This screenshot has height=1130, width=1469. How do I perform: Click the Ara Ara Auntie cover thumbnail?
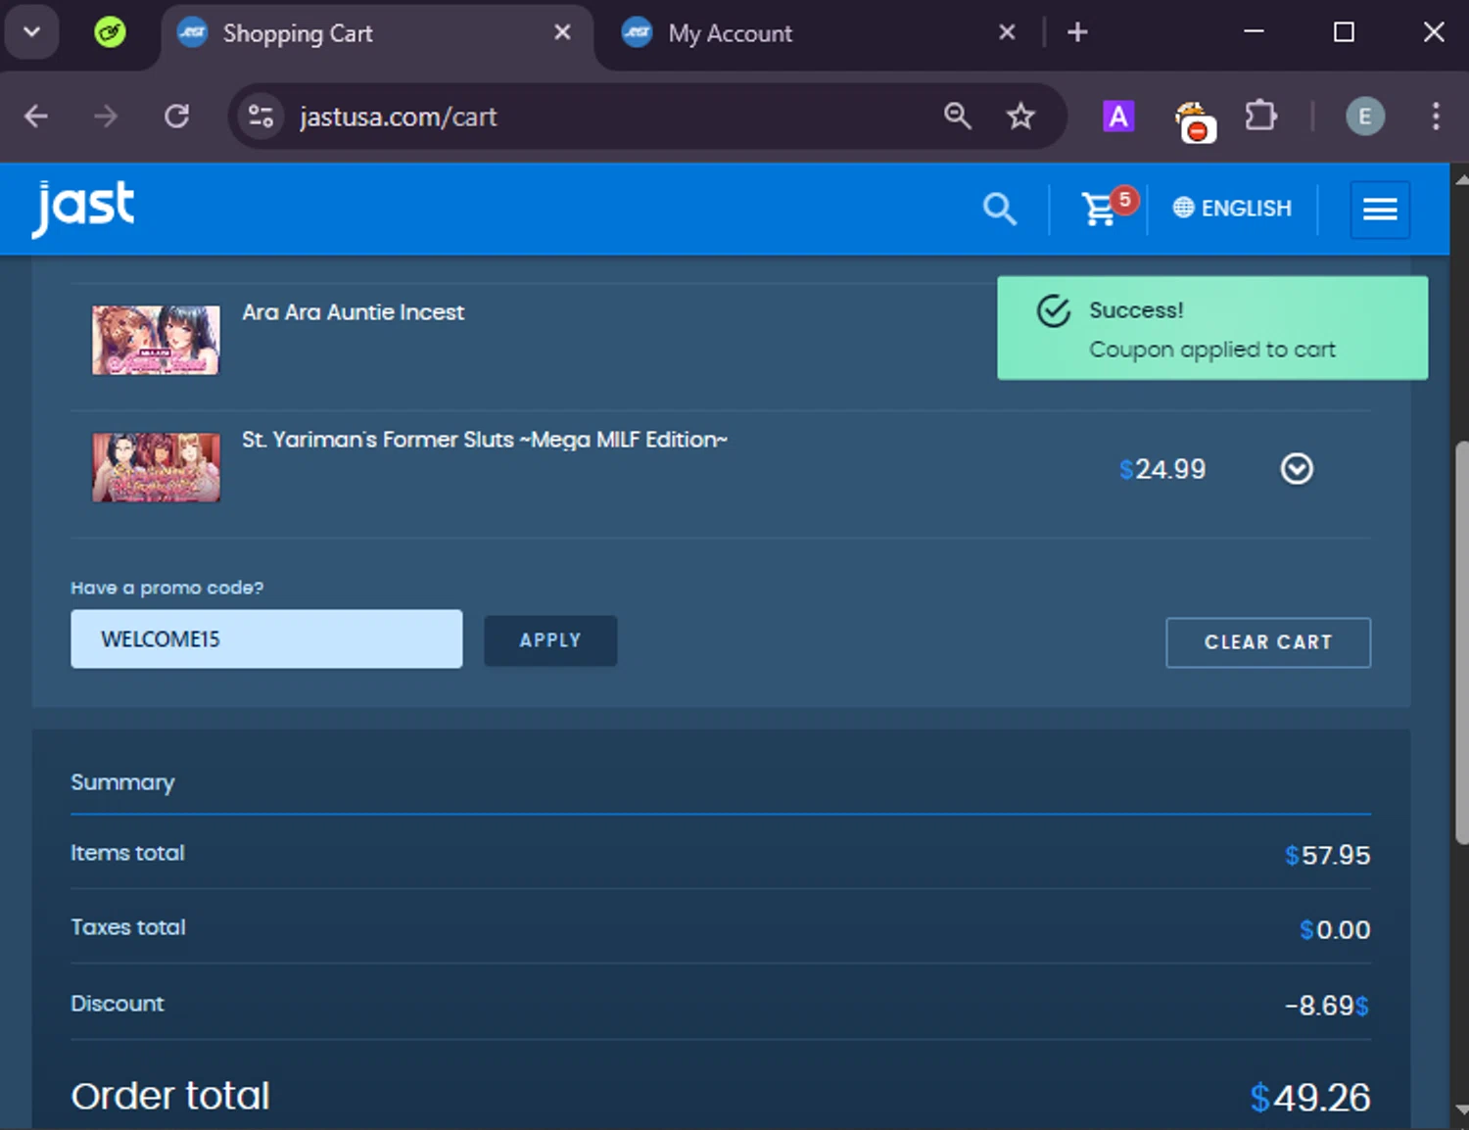tap(156, 340)
